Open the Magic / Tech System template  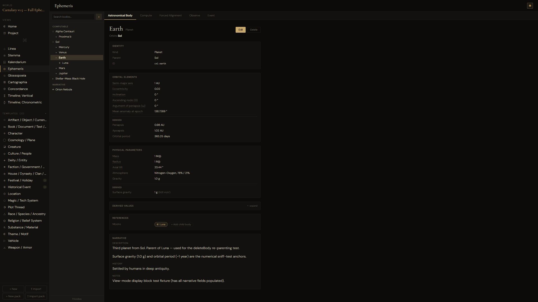point(25,201)
